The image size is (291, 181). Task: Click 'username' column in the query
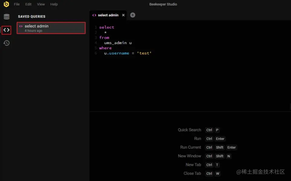[119, 53]
